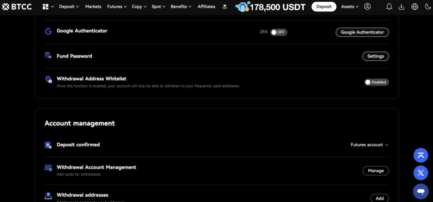Open the X (Twitter) floating button

coord(421,173)
